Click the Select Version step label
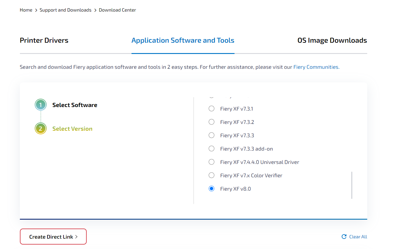 click(72, 129)
